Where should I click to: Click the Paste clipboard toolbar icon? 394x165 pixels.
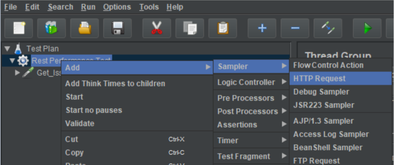[223, 28]
